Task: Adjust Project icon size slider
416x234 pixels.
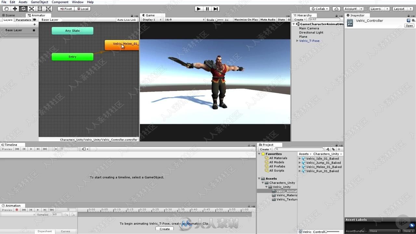Action: pyautogui.click(x=332, y=232)
